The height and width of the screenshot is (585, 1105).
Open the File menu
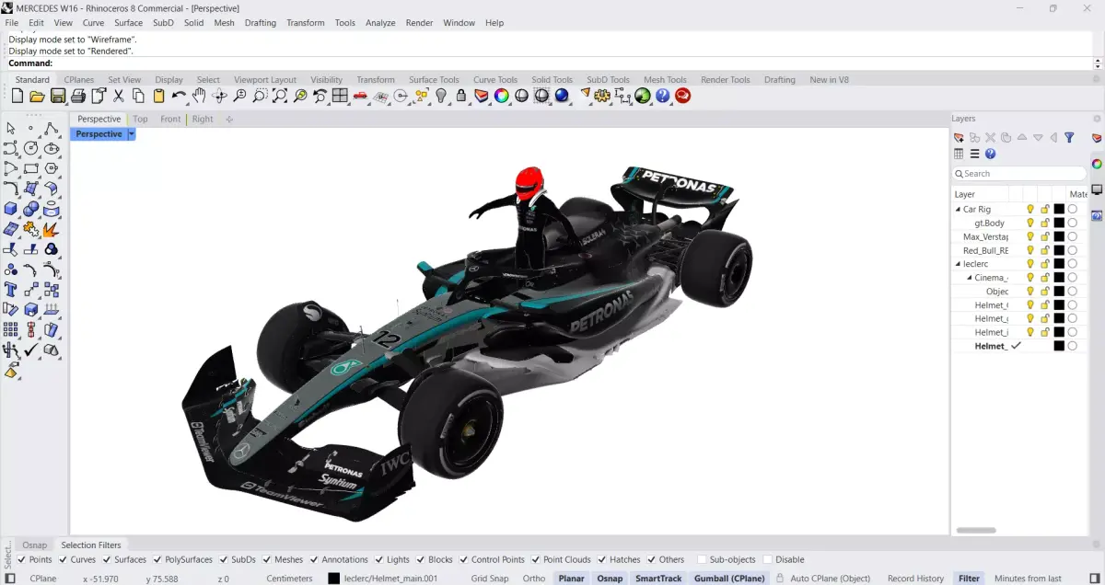12,23
